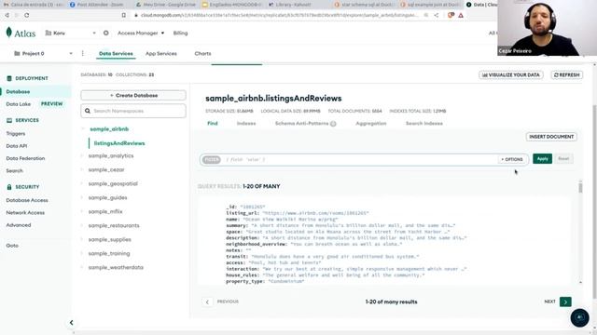Click the bookmark icon in address bar
Image resolution: width=597 pixels, height=335 pixels.
(124, 15)
